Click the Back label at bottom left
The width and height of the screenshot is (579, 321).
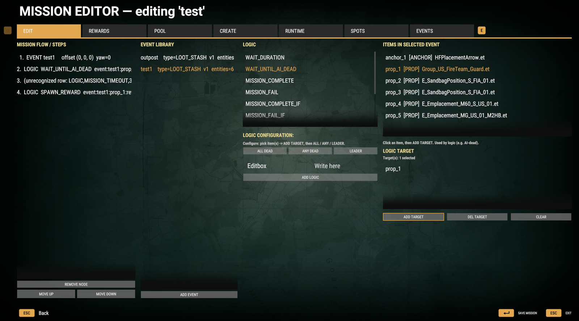pyautogui.click(x=43, y=313)
